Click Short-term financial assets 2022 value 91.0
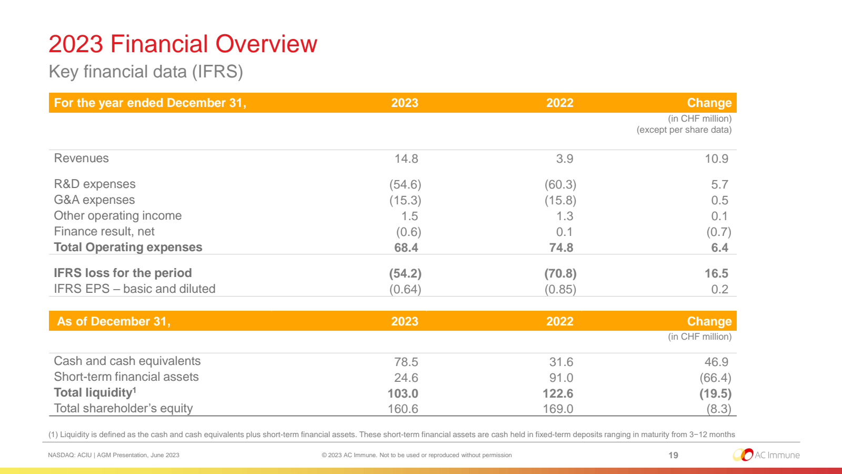Viewport: 842px width, 474px height. pos(561,378)
